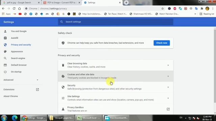This screenshot has width=216, height=121.
Task: Close the PDF to Image tab
Action: click(79, 3)
